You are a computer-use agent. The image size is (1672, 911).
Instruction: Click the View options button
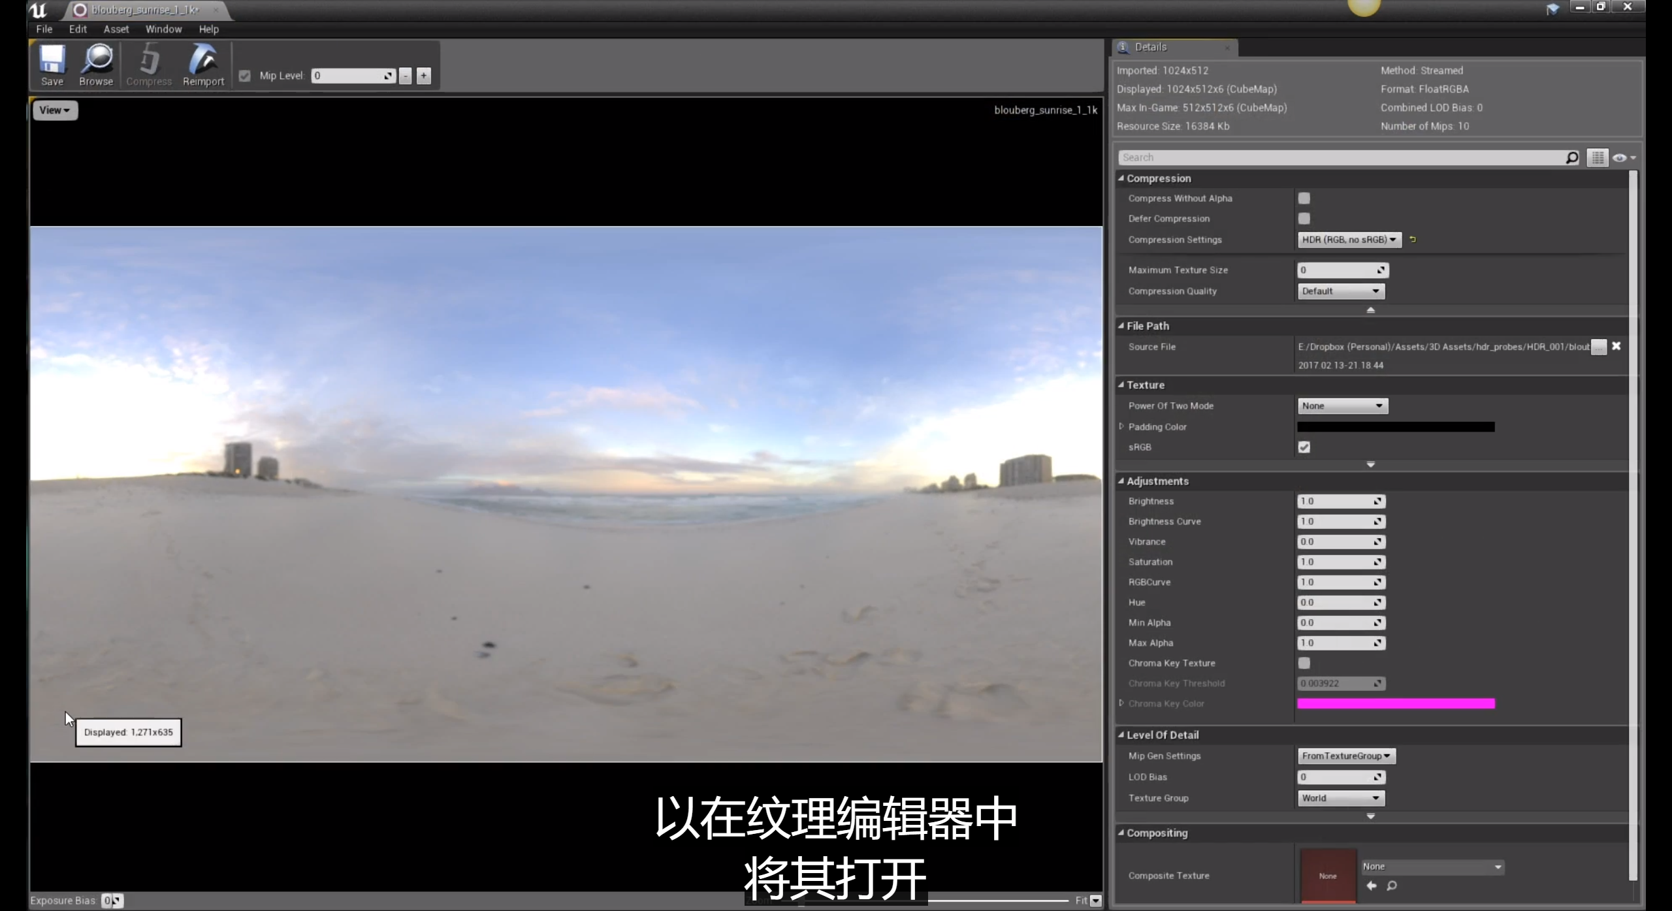click(x=55, y=110)
